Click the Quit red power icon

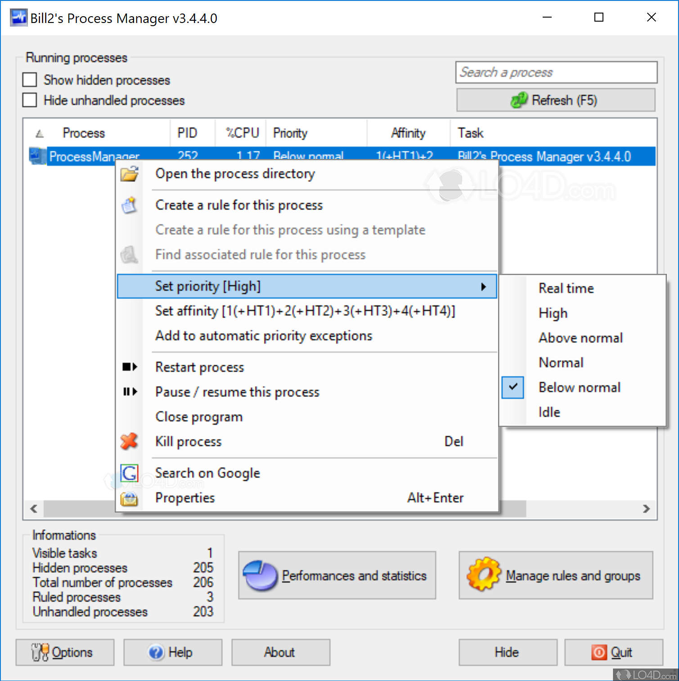click(x=598, y=652)
